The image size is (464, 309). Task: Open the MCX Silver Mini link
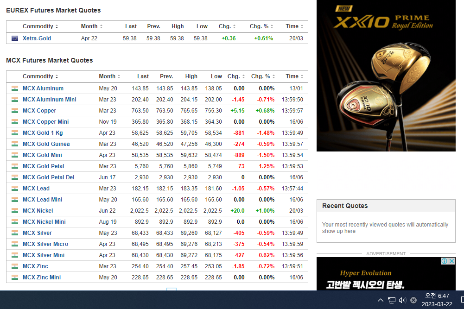(44, 255)
